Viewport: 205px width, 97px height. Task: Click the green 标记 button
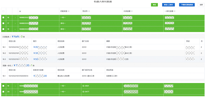155,5
